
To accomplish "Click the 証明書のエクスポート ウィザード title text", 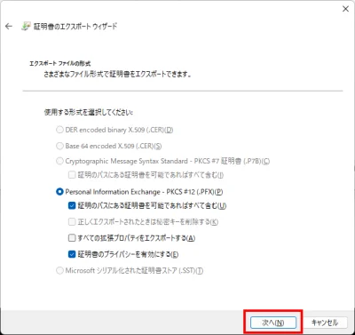I will 75,27.
